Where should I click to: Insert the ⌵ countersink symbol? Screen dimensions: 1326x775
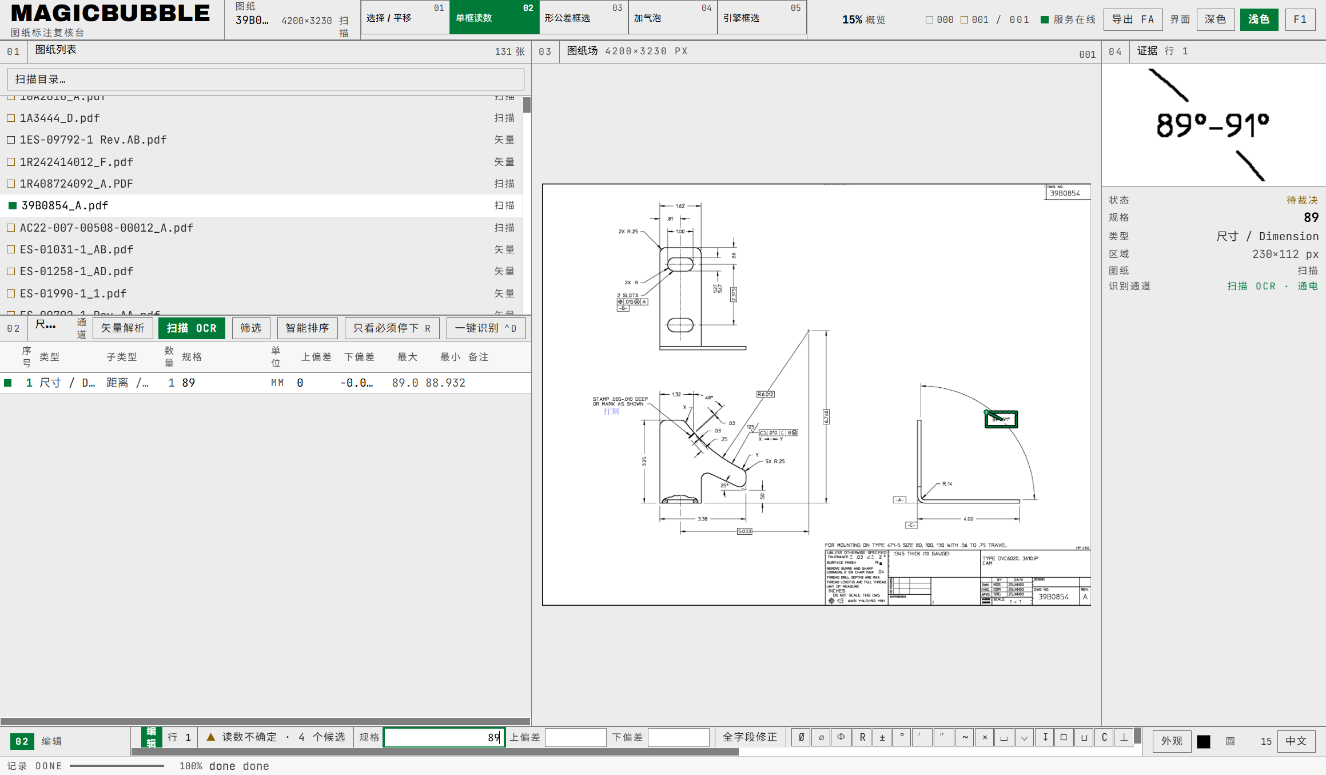click(x=1024, y=737)
